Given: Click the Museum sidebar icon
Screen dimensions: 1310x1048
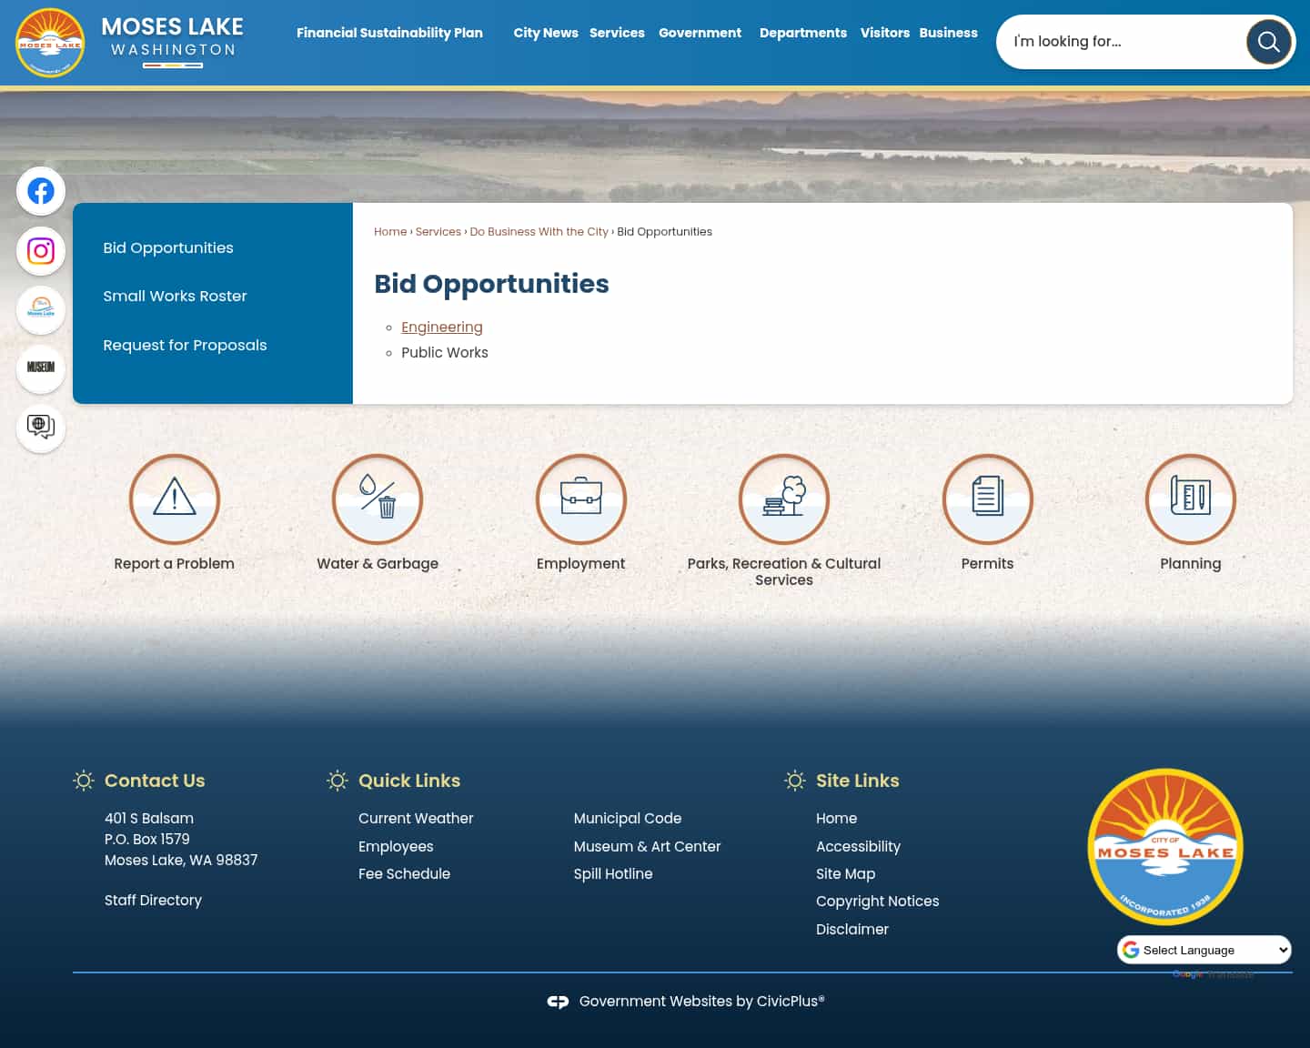Looking at the screenshot, I should click(x=40, y=368).
